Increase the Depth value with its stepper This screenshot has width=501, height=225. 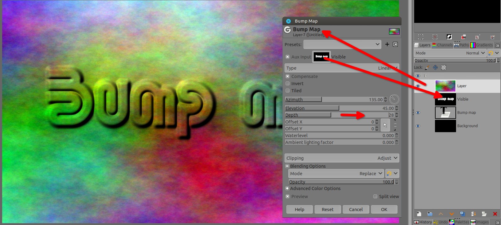397,114
